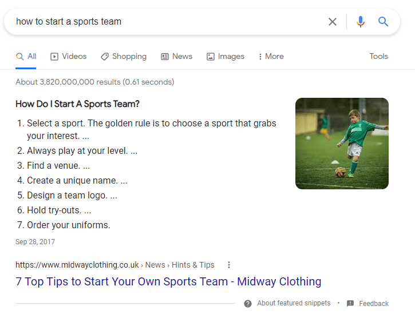Click step 'Select a sport' text

click(151, 129)
